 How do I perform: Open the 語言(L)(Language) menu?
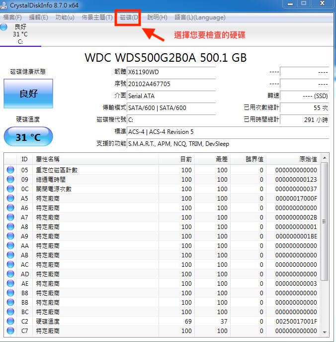point(200,17)
